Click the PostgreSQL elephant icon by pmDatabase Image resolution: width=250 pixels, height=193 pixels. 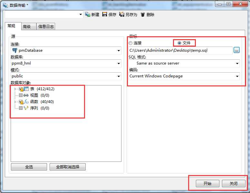point(15,50)
